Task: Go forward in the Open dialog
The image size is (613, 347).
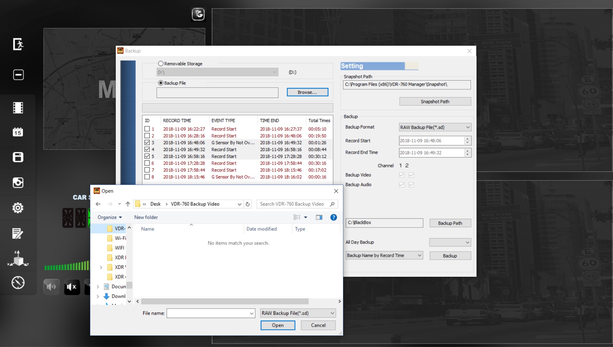Action: pyautogui.click(x=110, y=204)
